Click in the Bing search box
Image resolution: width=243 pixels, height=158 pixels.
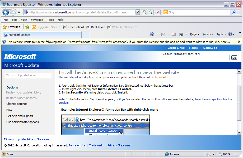coord(196,12)
